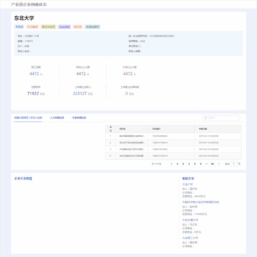Jump to last page 30
The width and height of the screenshot is (257, 257).
[212, 164]
